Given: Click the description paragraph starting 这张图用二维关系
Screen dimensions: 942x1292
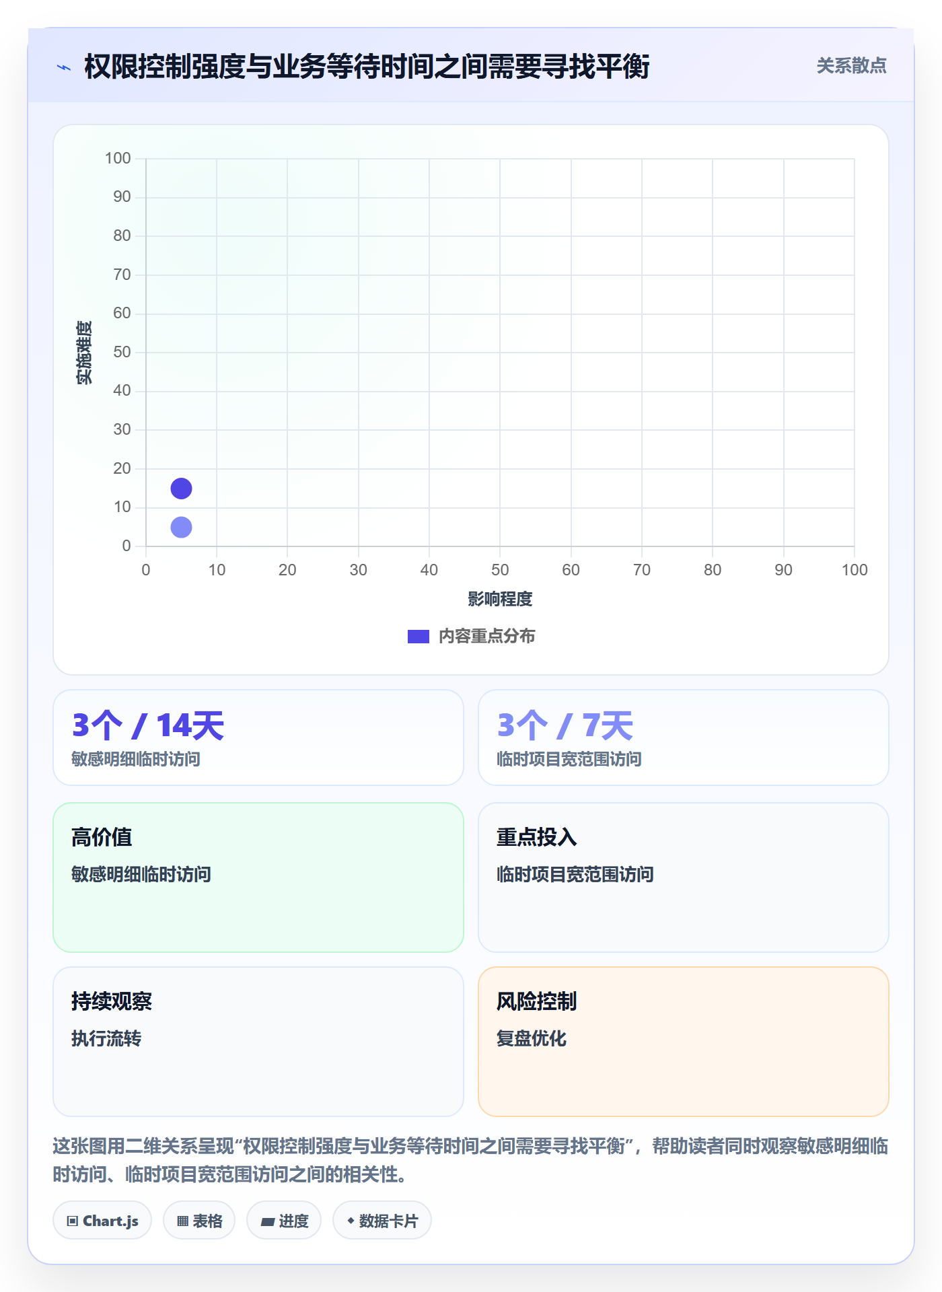Looking at the screenshot, I should (x=470, y=1160).
